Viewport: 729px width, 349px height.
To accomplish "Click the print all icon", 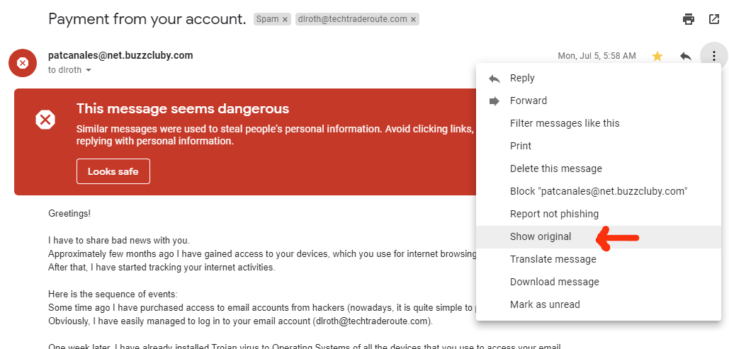I will pos(689,19).
